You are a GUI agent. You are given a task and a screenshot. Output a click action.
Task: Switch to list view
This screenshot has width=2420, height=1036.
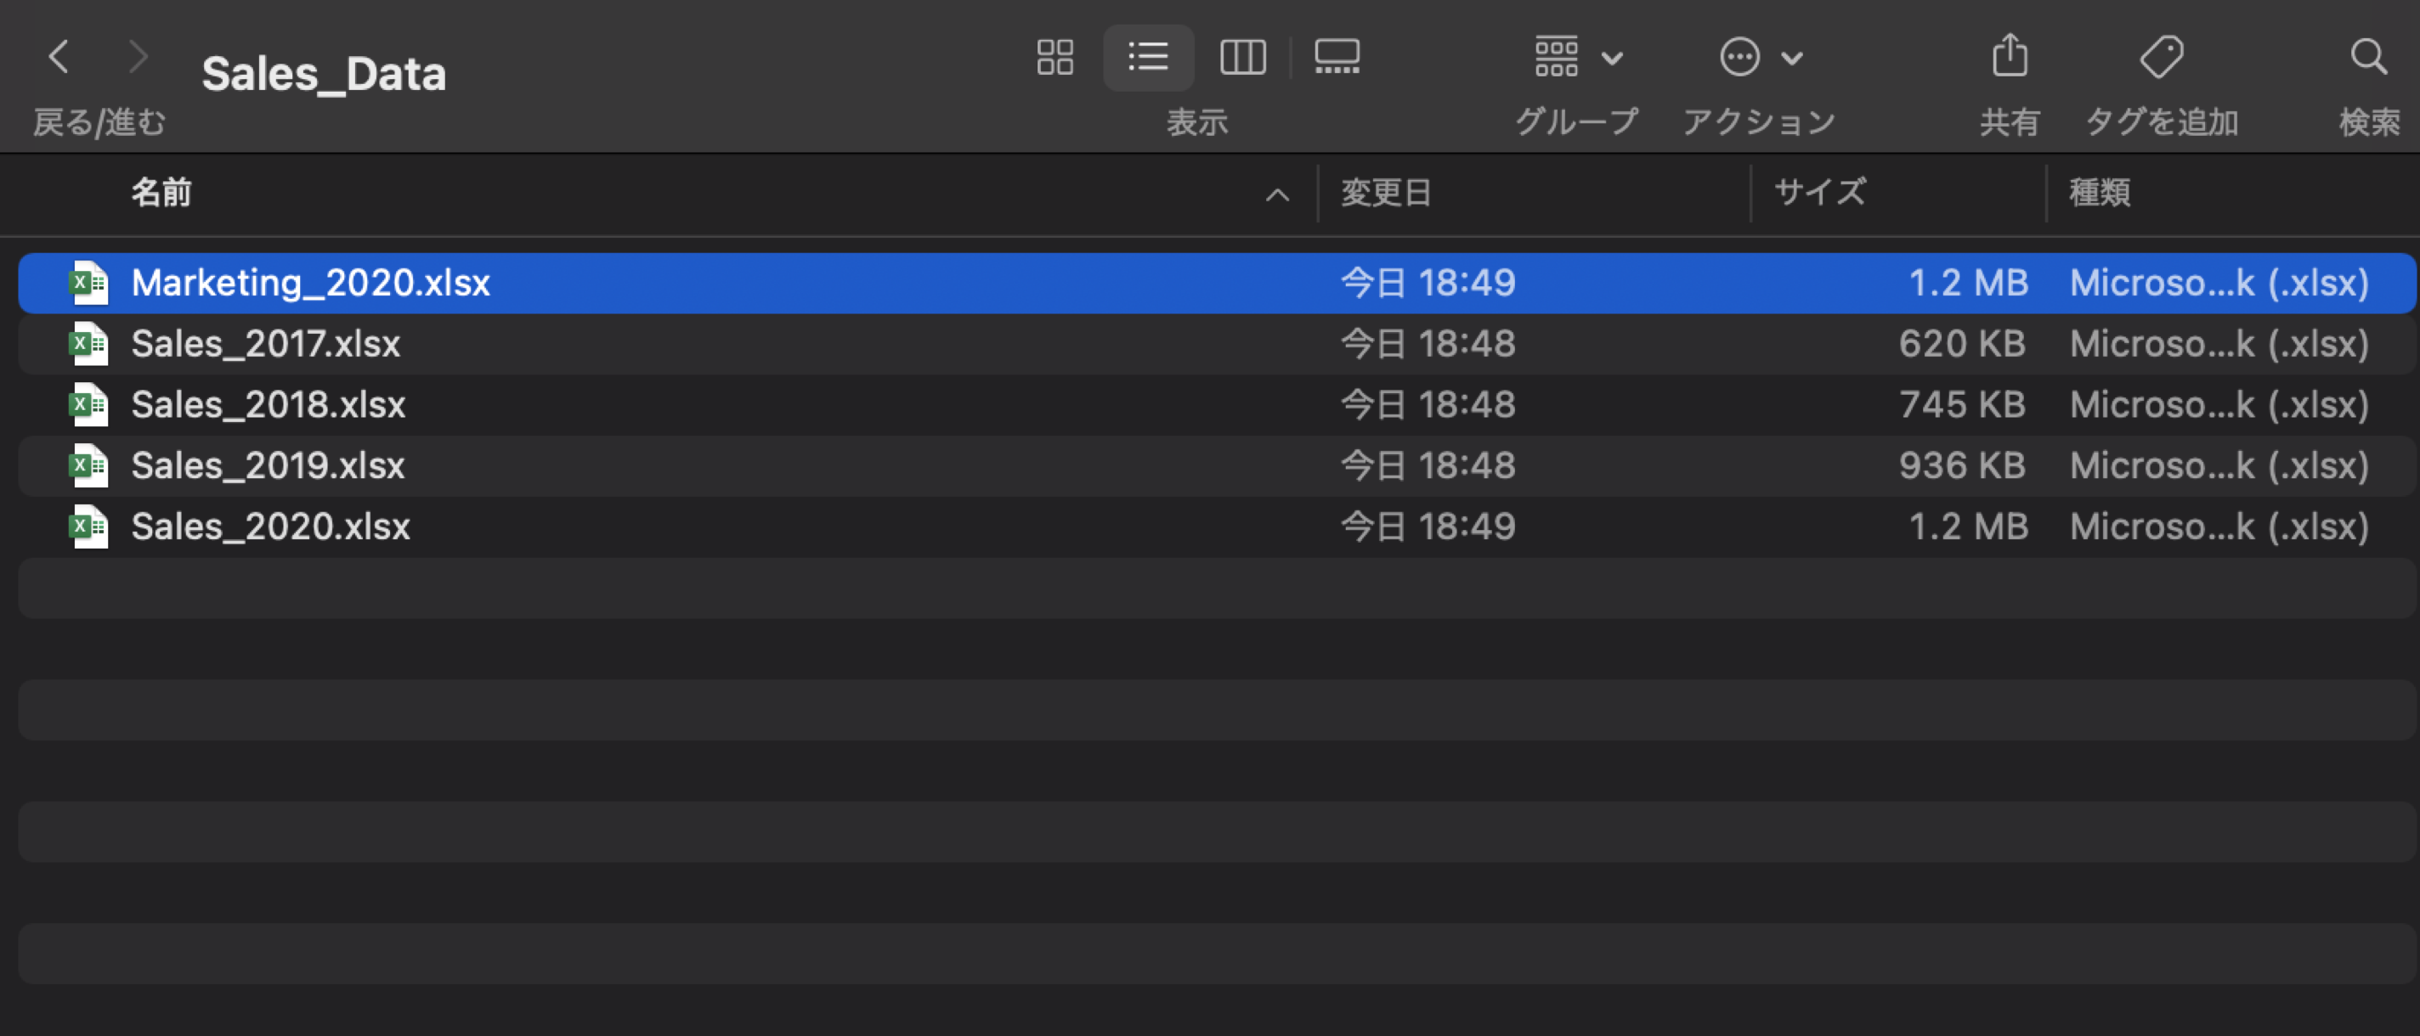coord(1148,57)
